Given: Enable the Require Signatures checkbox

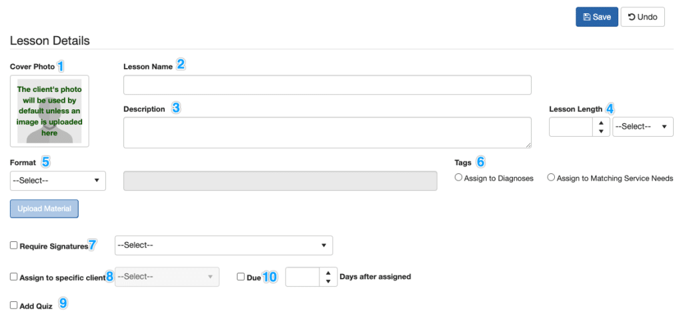Looking at the screenshot, I should click(14, 245).
